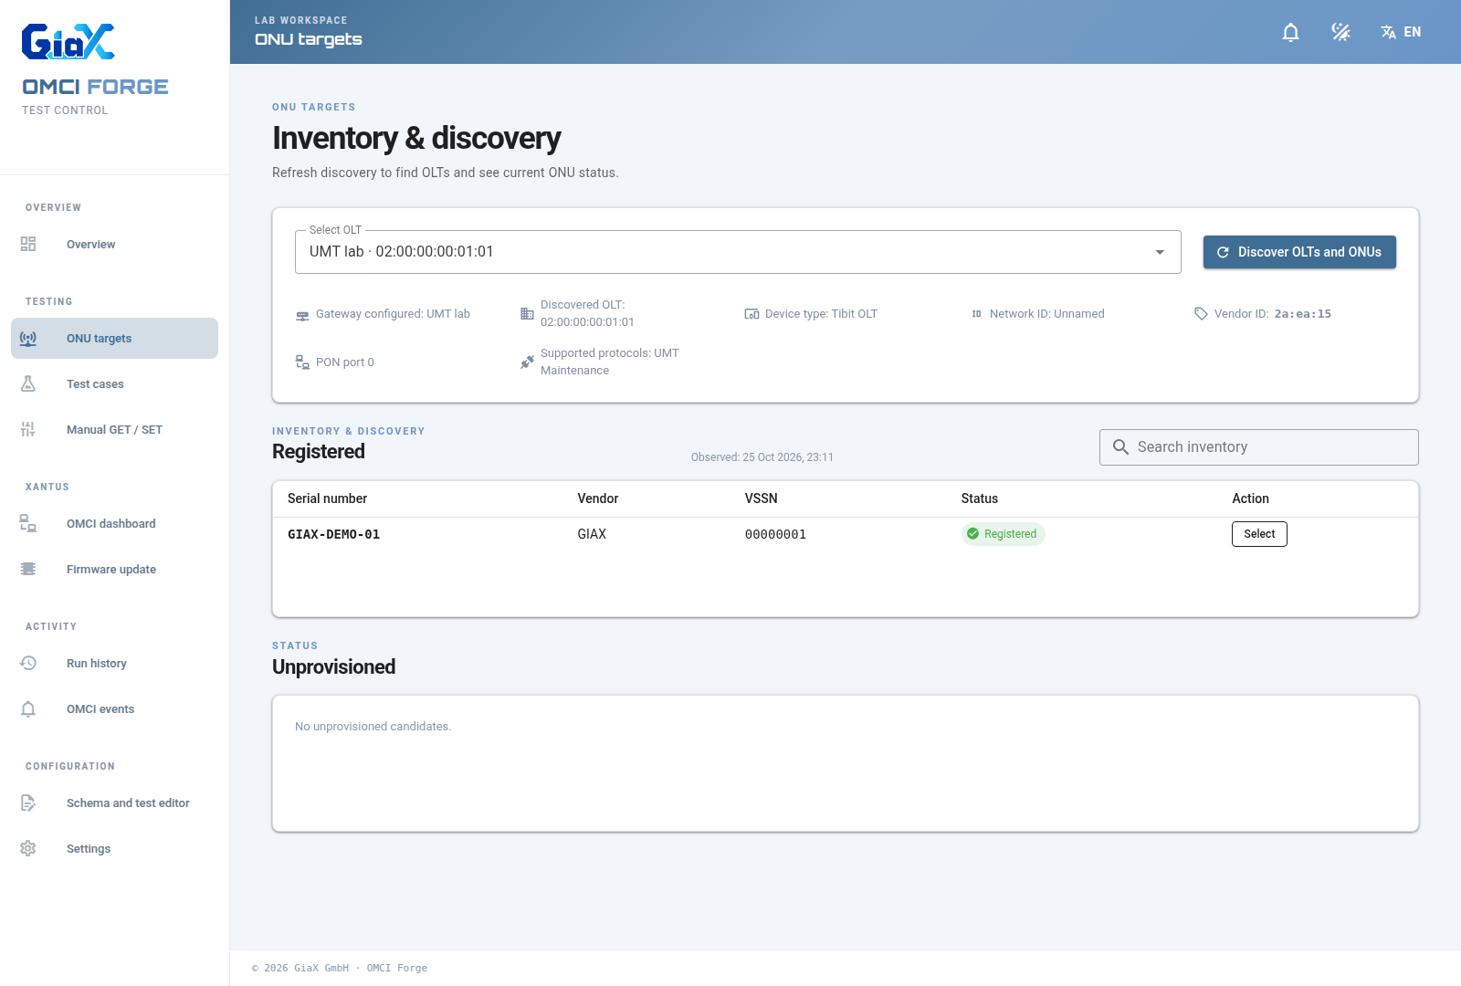Toggle the theme icon in header

tap(1340, 32)
